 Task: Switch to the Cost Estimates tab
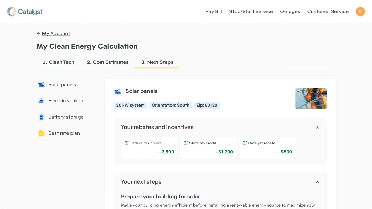point(108,62)
